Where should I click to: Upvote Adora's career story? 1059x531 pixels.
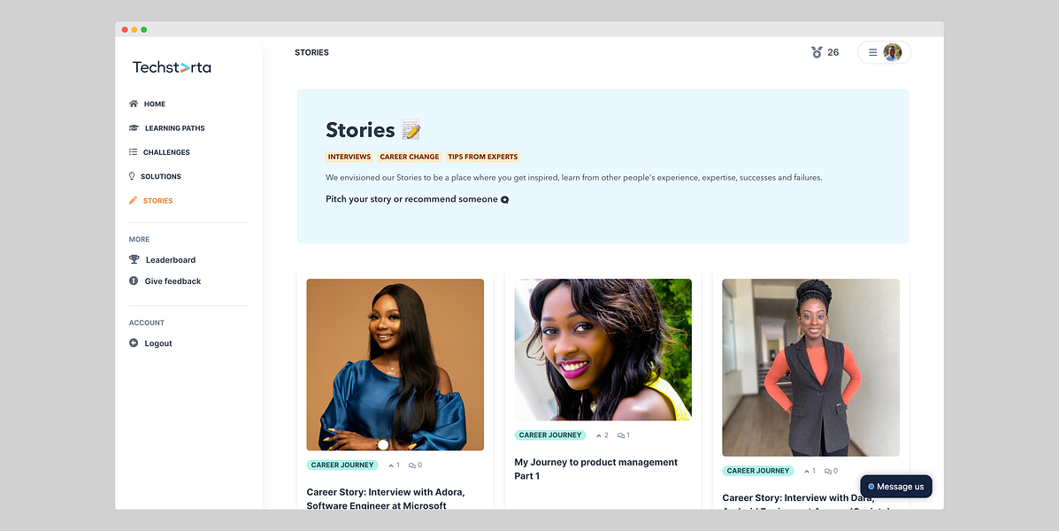[x=390, y=465]
